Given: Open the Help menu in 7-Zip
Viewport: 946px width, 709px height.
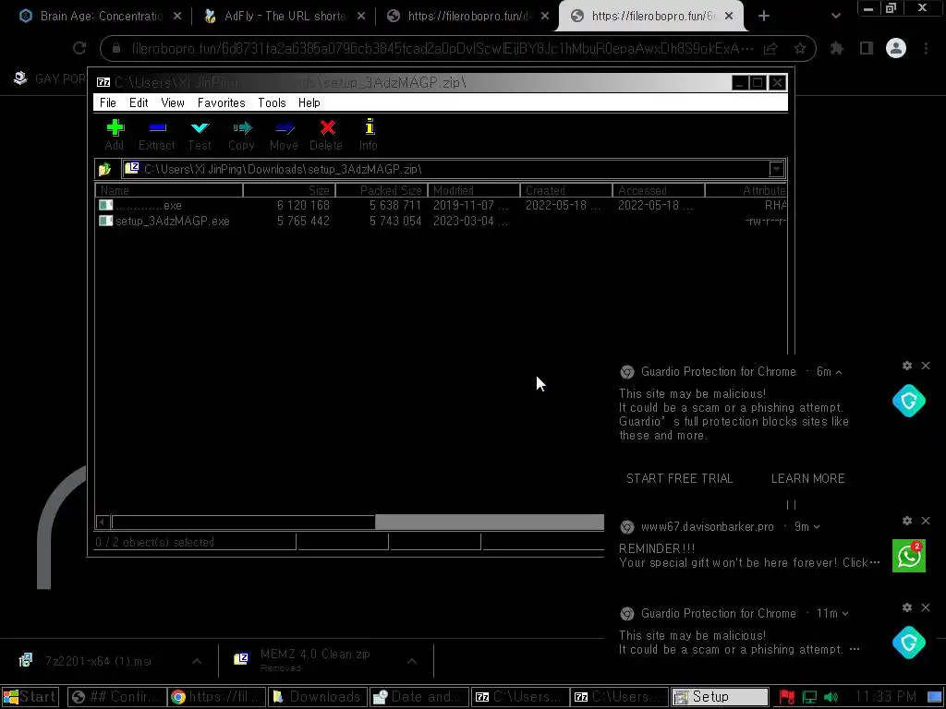Looking at the screenshot, I should [309, 103].
